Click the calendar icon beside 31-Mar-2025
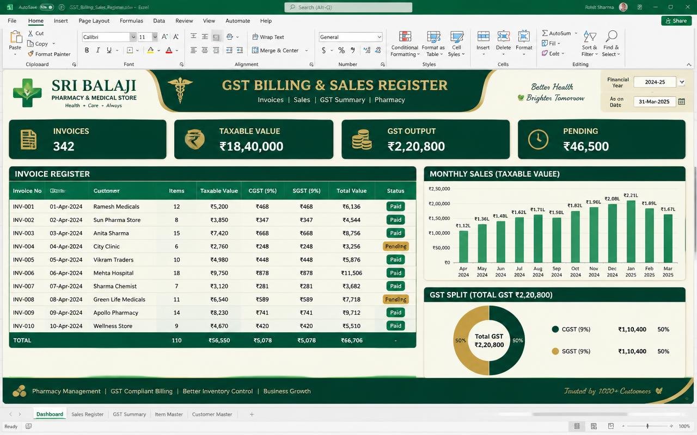 coord(682,102)
